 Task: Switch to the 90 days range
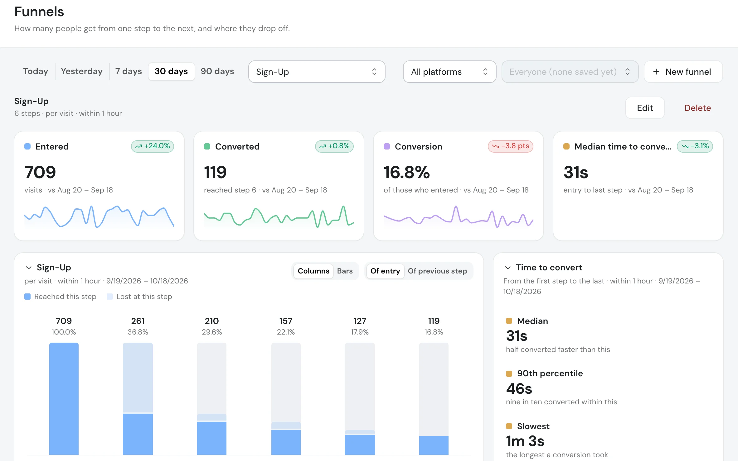(x=217, y=71)
